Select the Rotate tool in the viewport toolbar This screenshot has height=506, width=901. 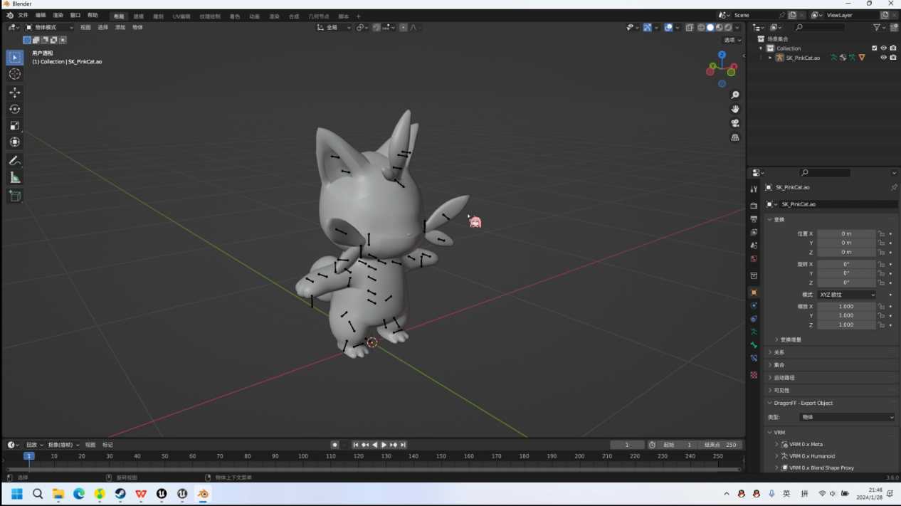(x=14, y=109)
